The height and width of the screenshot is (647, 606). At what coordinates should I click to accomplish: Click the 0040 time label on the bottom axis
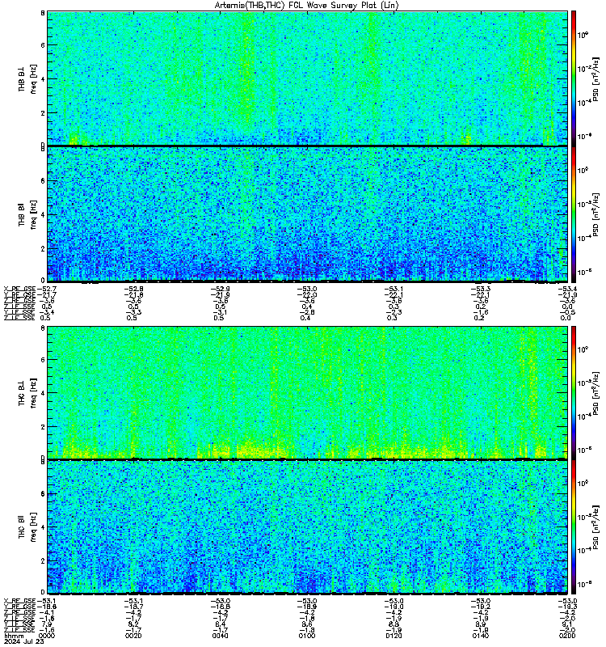point(220,636)
